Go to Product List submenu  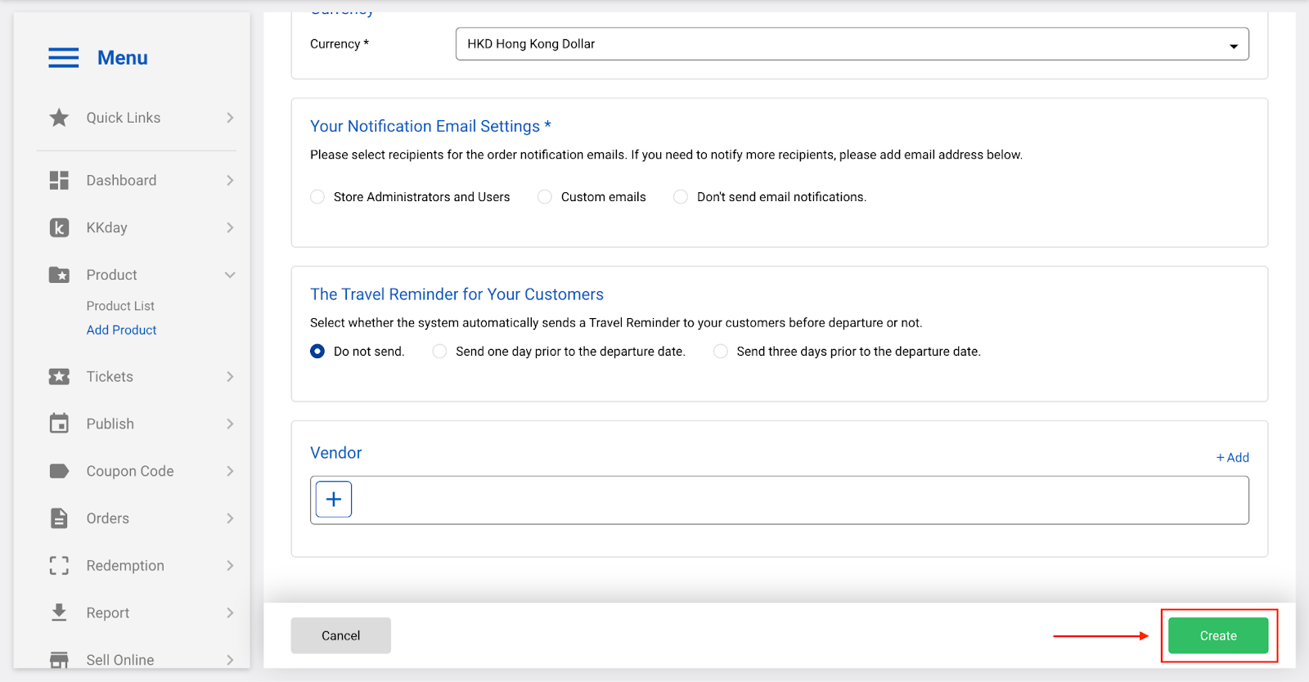click(x=120, y=306)
